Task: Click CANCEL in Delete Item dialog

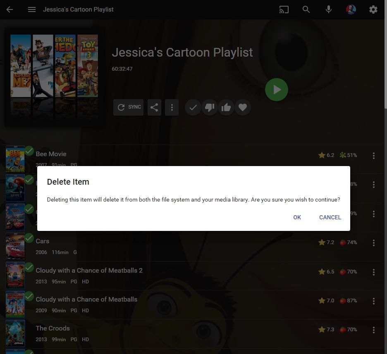Action: pos(330,217)
